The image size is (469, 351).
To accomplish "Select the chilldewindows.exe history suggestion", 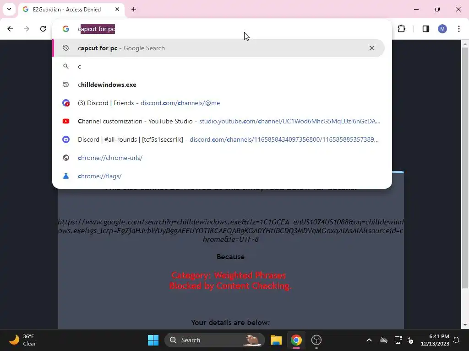I will click(x=218, y=85).
